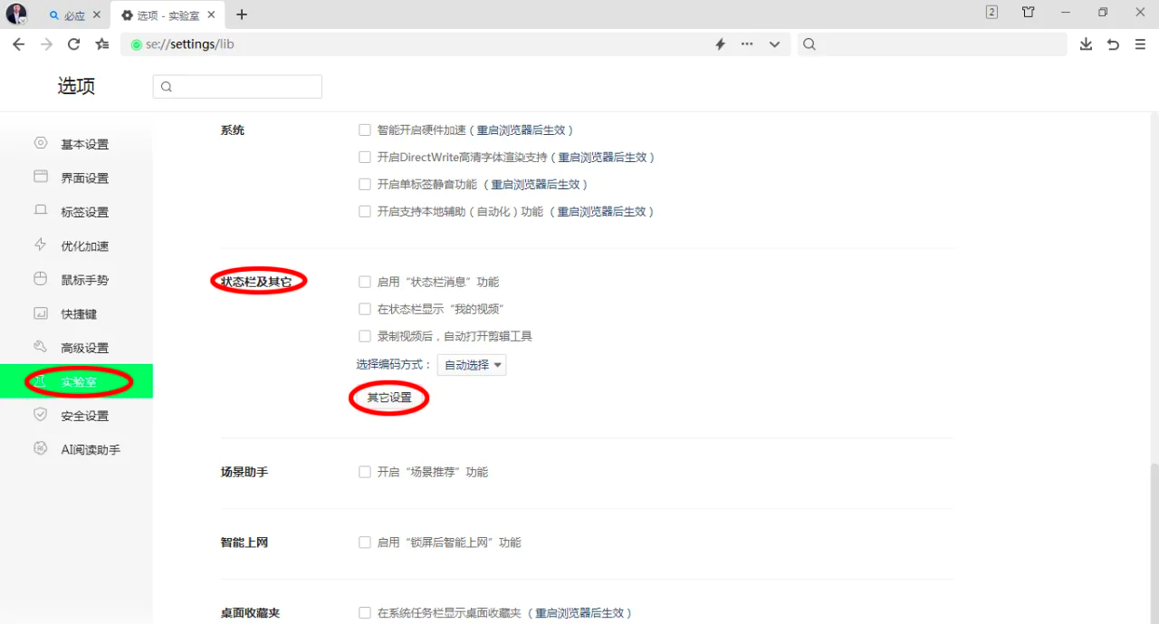The width and height of the screenshot is (1159, 624).
Task: Enable 开启单标签静音功能 checkbox
Action: tap(365, 185)
